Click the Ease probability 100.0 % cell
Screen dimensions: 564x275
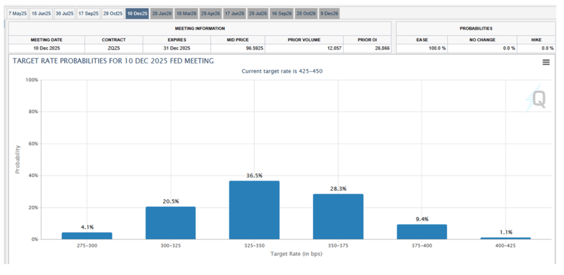click(422, 48)
